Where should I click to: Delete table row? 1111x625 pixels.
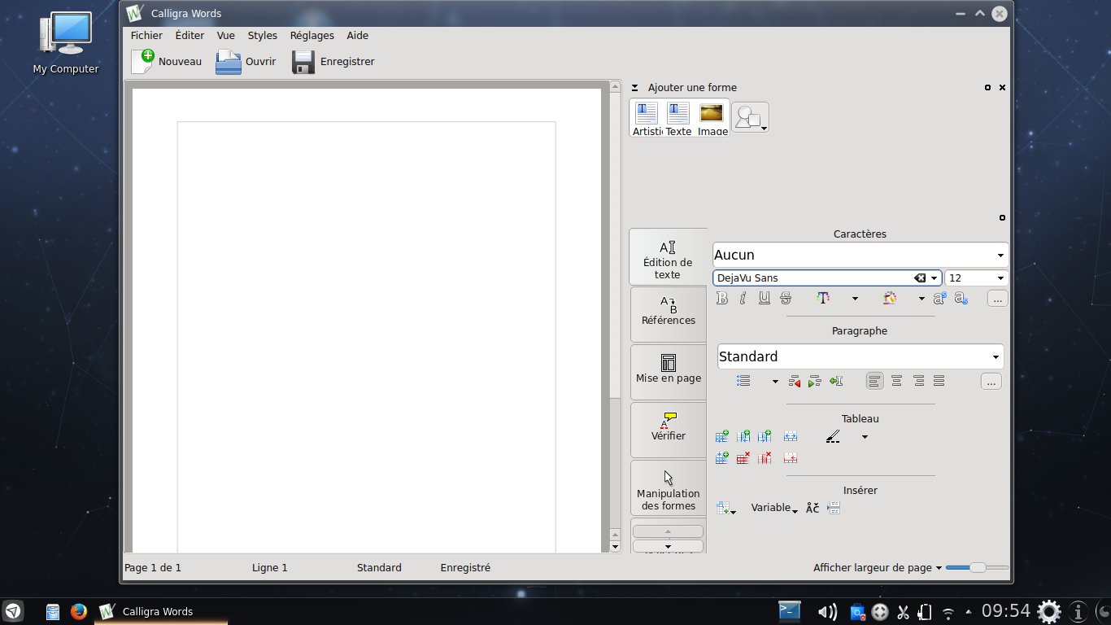[743, 458]
